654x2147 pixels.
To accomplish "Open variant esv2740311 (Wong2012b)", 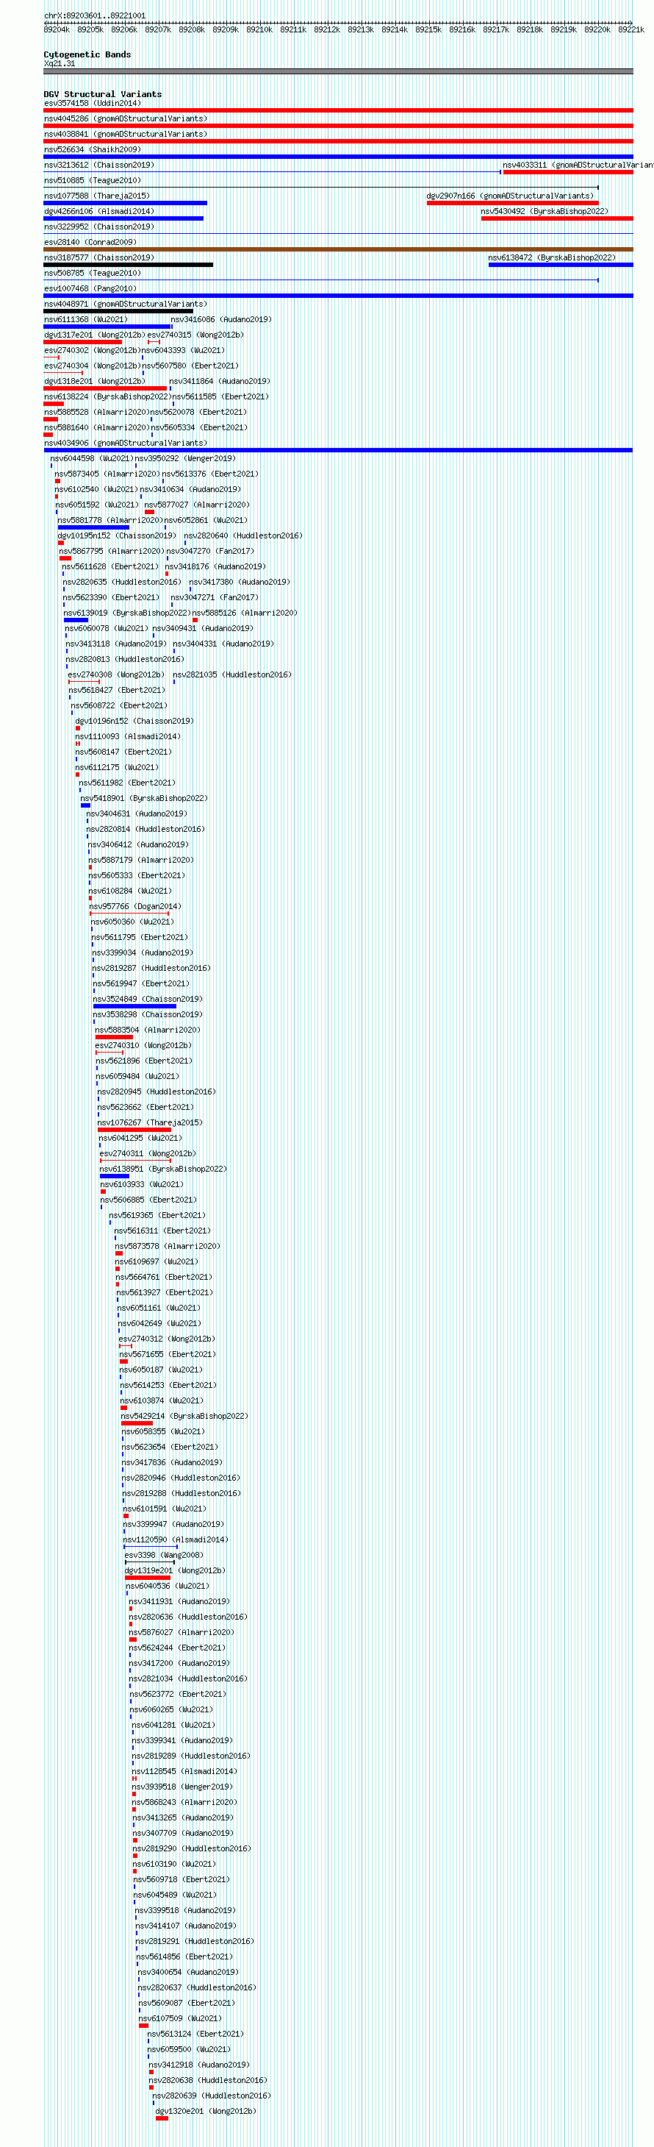I will [x=148, y=1153].
